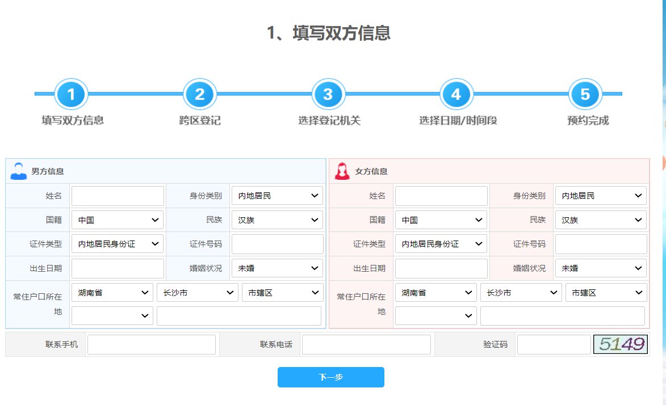666x405 pixels.
Task: Focus the 验证码 input field
Action: tap(554, 344)
